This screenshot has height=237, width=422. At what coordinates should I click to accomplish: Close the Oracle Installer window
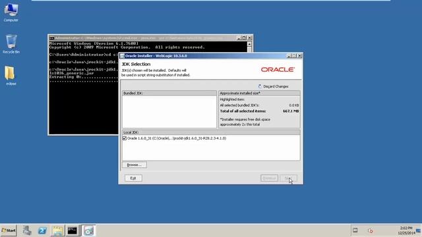click(x=299, y=56)
